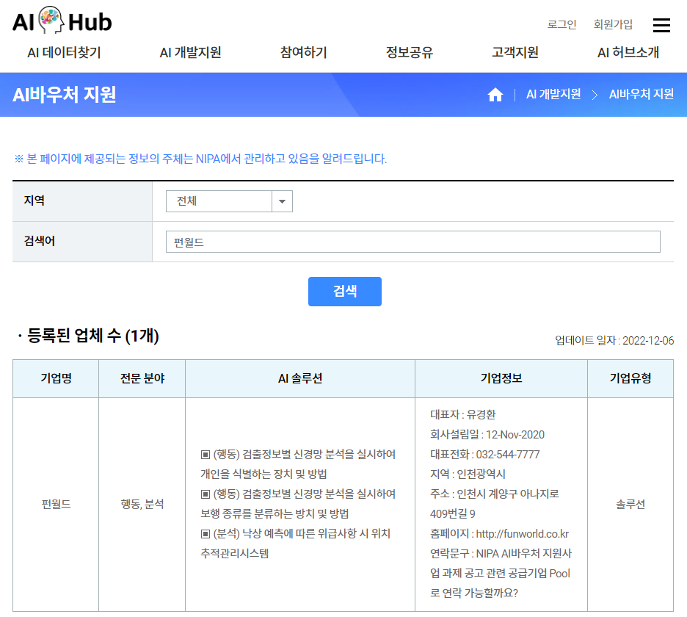Viewport: 687px width, 617px height.
Task: Open the hamburger menu icon
Action: [x=661, y=25]
